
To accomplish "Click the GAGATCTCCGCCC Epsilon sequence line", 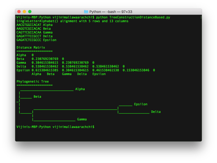I will [x=36, y=40].
